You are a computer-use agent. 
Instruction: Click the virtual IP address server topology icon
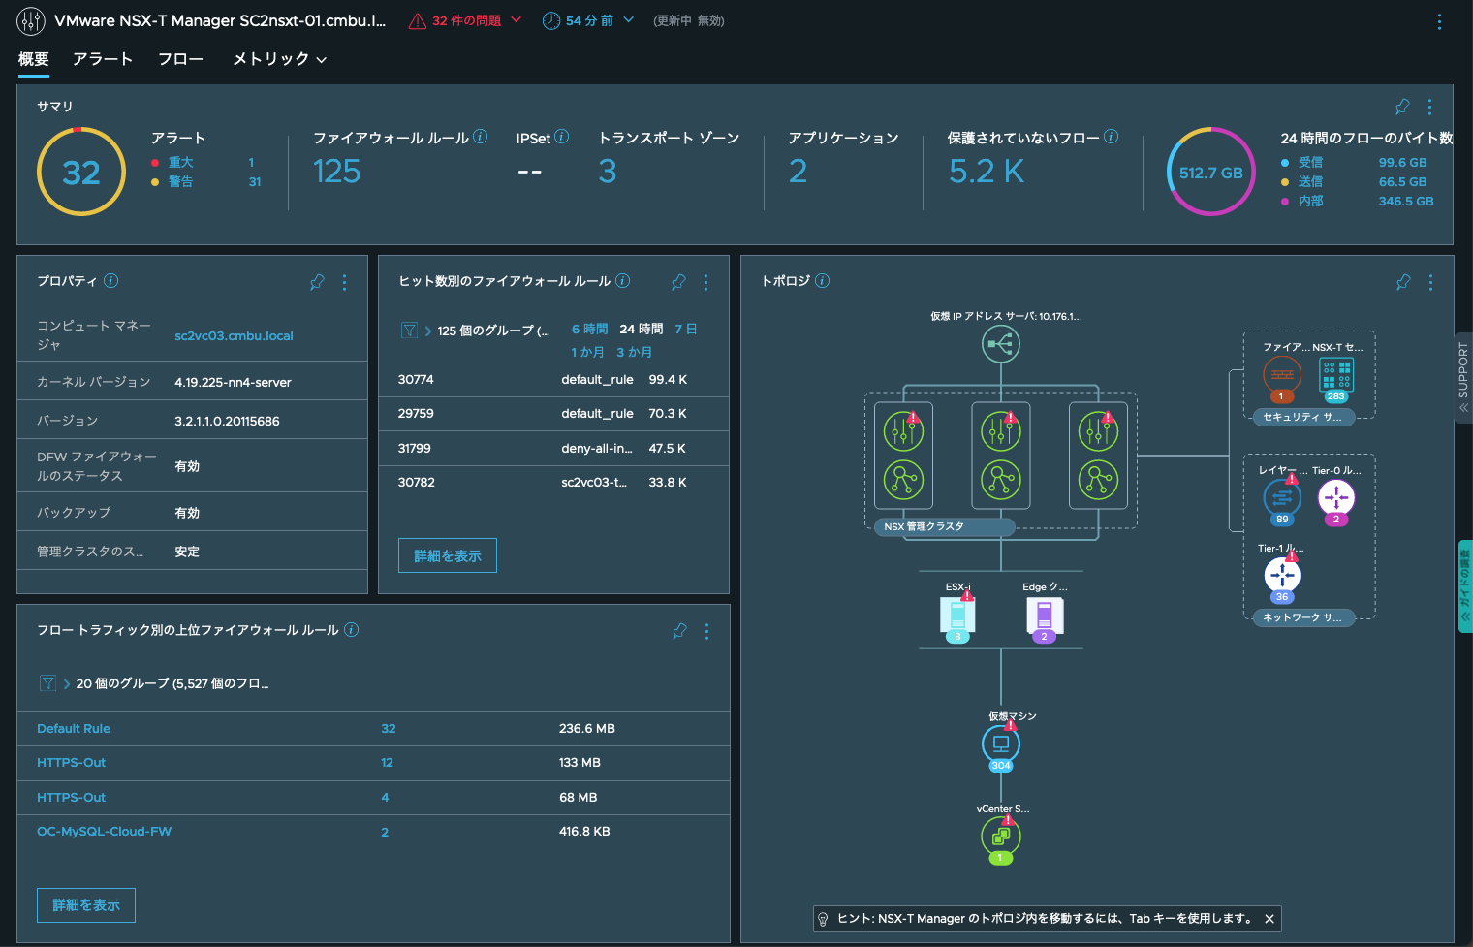(x=1000, y=343)
